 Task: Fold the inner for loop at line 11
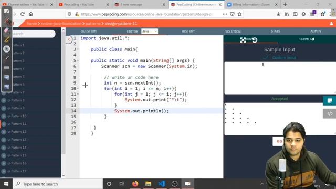click(x=78, y=94)
